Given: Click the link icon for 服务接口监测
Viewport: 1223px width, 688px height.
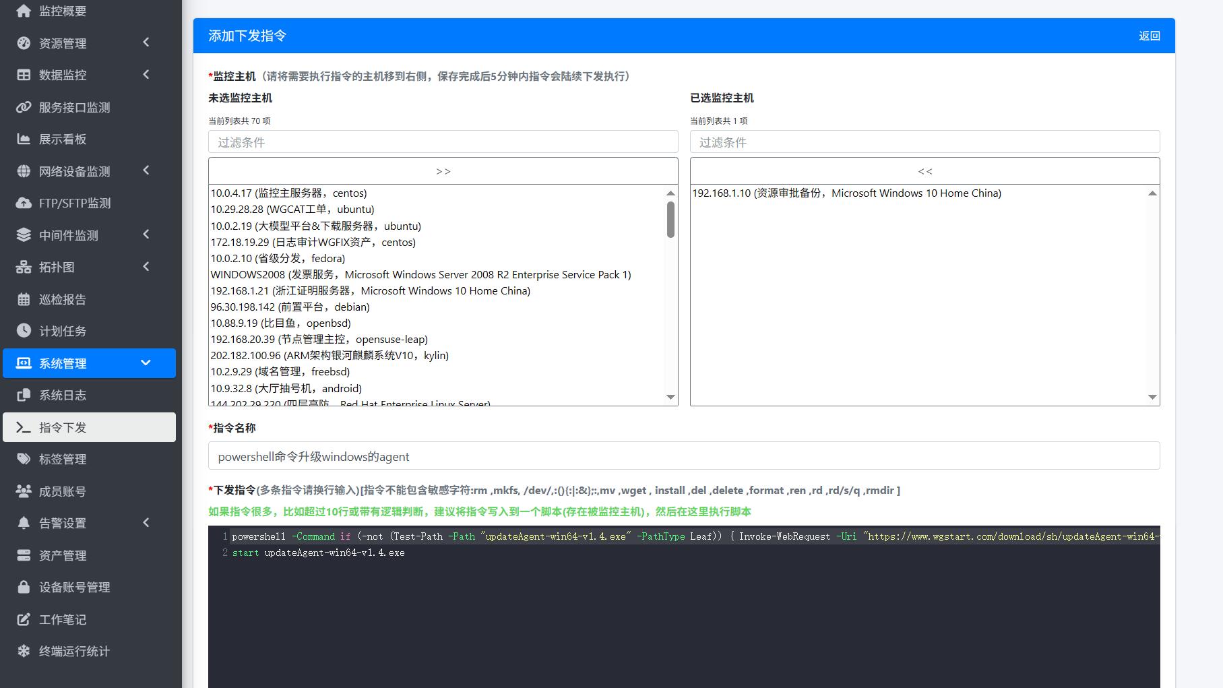Looking at the screenshot, I should click(x=24, y=107).
